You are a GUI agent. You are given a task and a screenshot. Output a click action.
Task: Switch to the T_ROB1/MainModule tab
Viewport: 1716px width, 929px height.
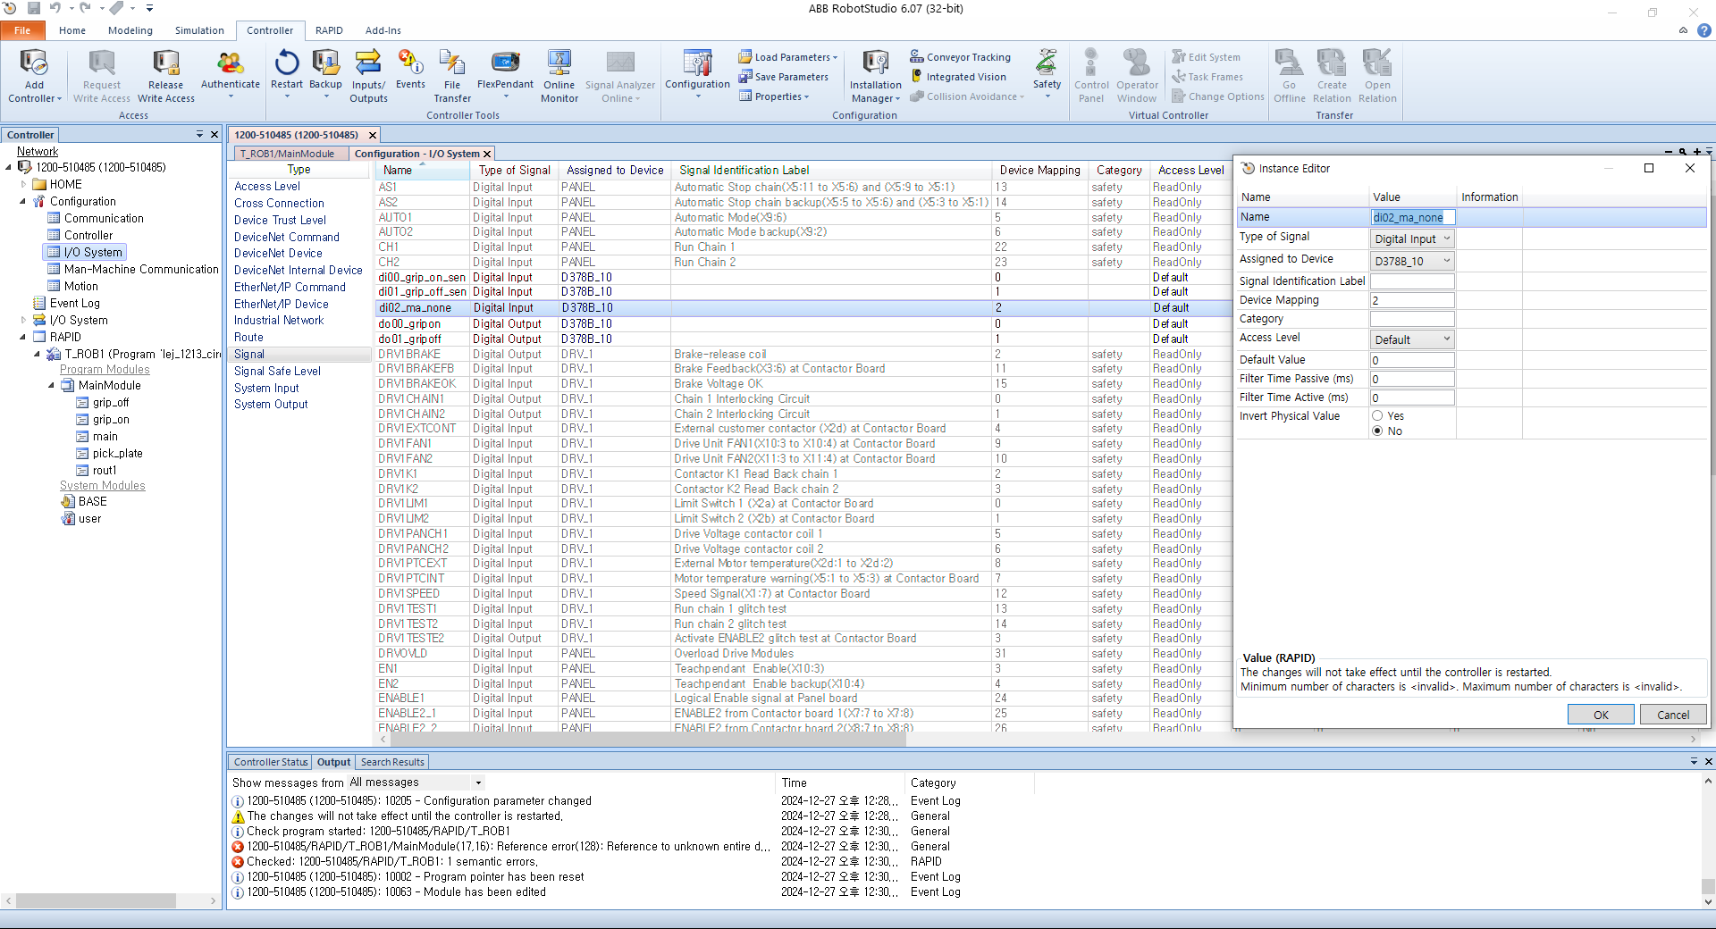coord(287,154)
